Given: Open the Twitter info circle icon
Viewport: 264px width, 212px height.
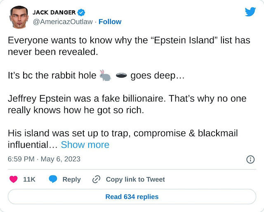Looking at the screenshot, I should point(250,159).
